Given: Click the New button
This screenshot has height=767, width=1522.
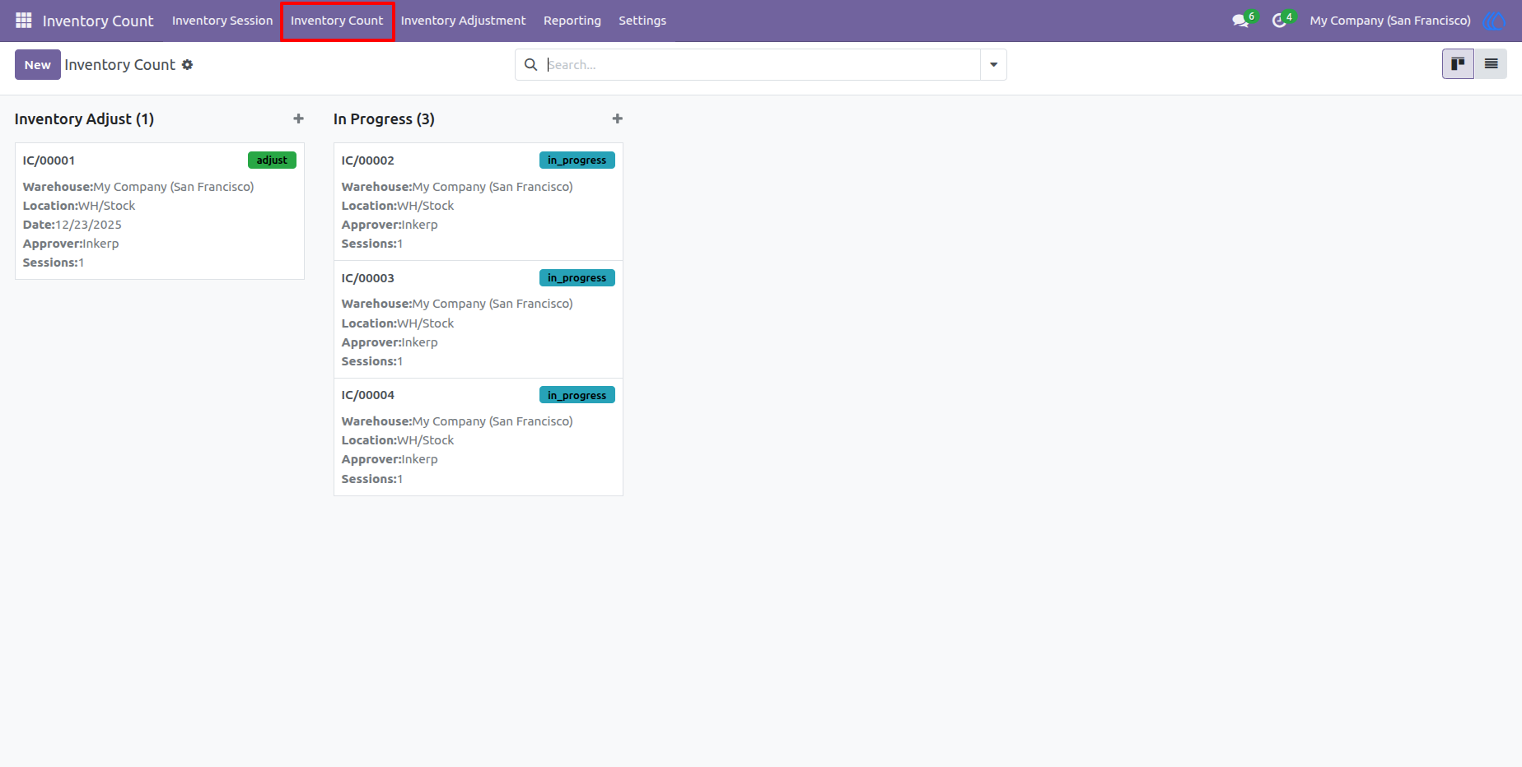Looking at the screenshot, I should pyautogui.click(x=38, y=64).
